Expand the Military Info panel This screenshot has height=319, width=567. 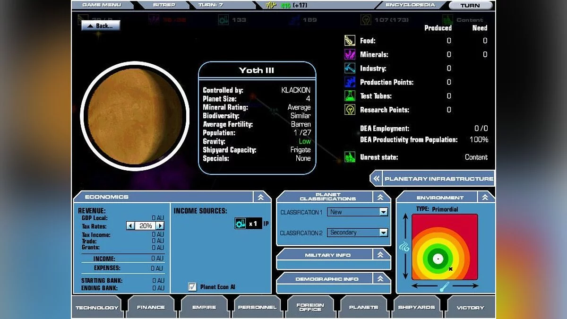pos(380,255)
